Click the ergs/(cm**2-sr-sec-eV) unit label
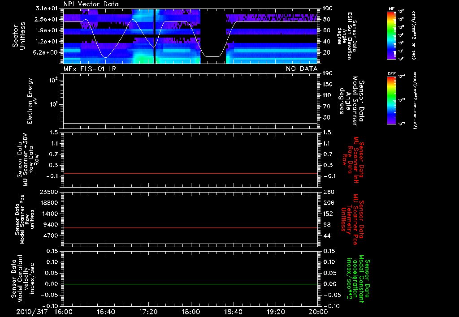This screenshot has width=459, height=317. tap(414, 100)
